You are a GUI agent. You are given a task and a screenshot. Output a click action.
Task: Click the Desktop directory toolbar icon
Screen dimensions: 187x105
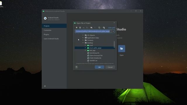click(x=80, y=27)
